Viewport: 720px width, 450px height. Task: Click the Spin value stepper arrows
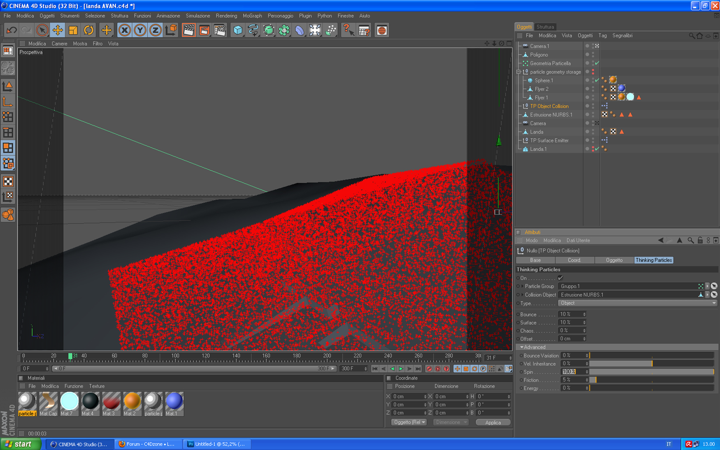click(587, 372)
